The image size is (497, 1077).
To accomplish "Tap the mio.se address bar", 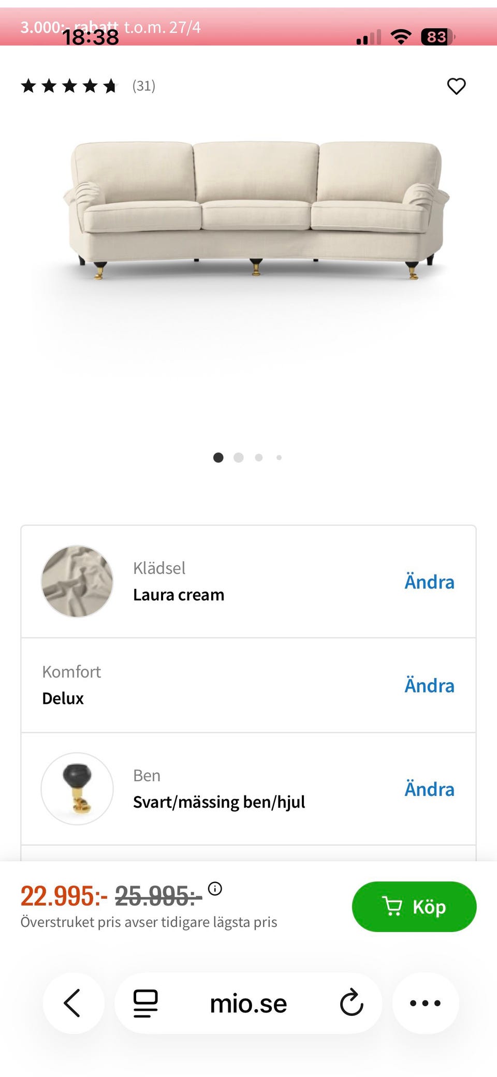I will pos(248,1004).
